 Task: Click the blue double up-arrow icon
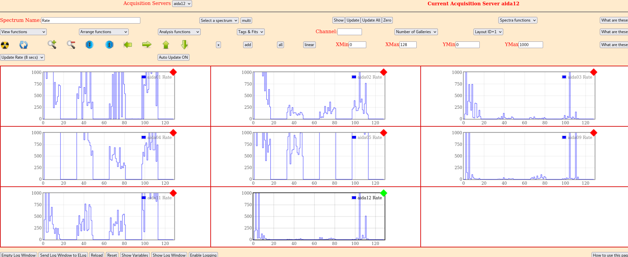(x=109, y=45)
